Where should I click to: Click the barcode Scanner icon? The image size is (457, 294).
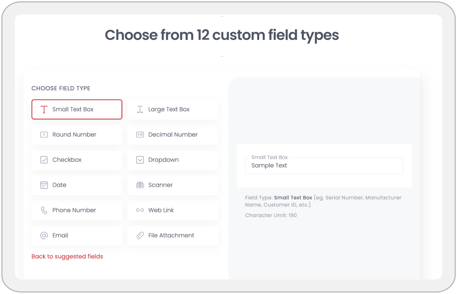point(140,185)
